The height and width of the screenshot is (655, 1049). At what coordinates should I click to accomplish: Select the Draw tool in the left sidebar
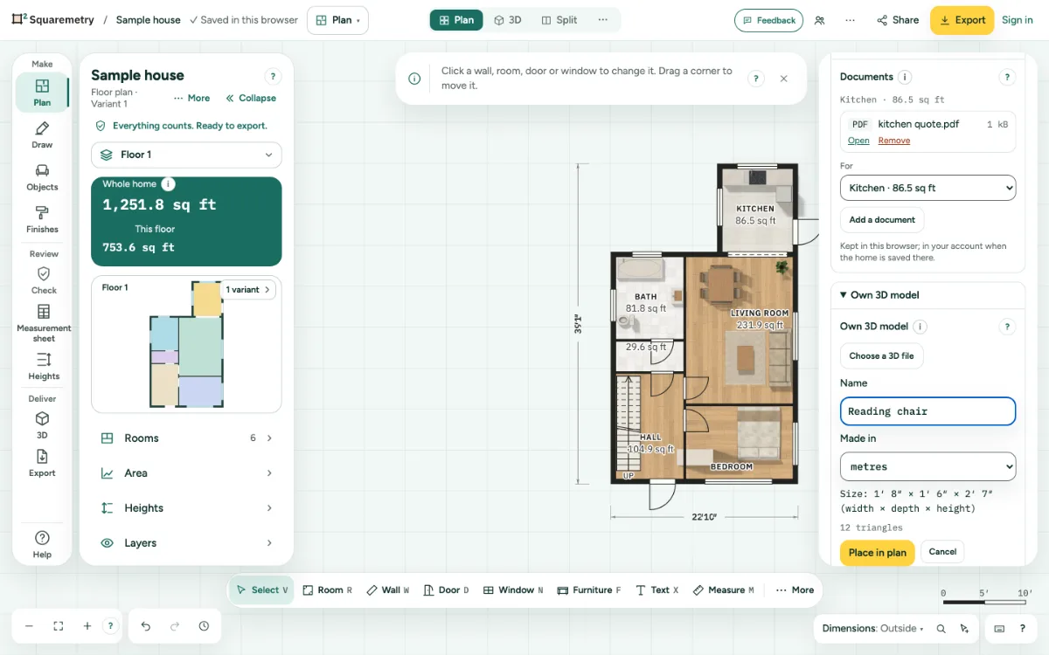click(x=42, y=135)
